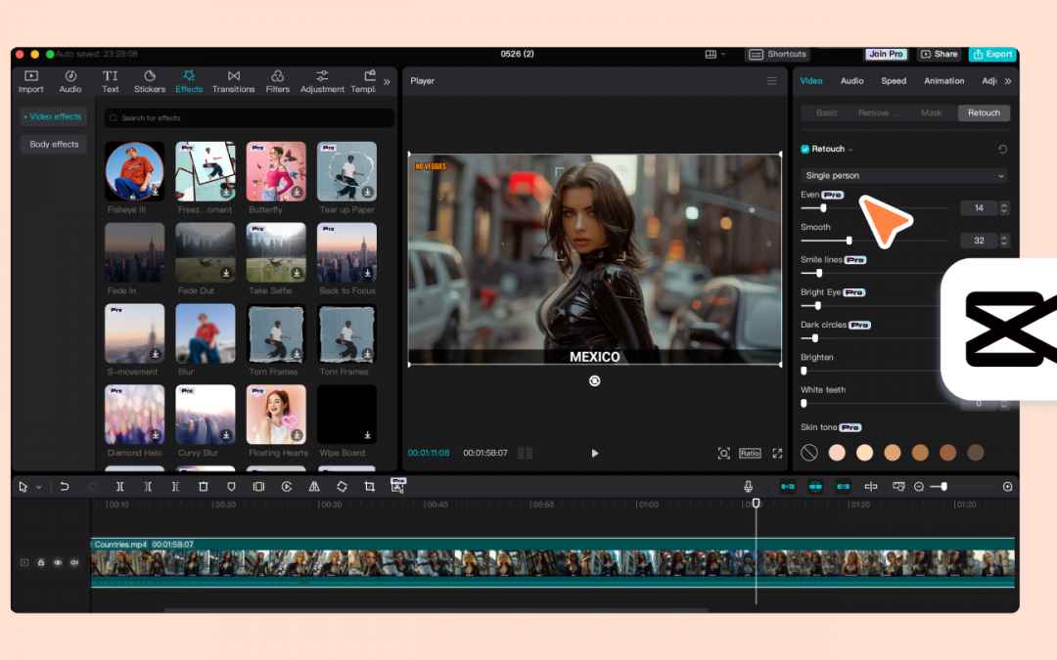
Task: Click the crop tool in timeline toolbar
Action: (x=369, y=486)
